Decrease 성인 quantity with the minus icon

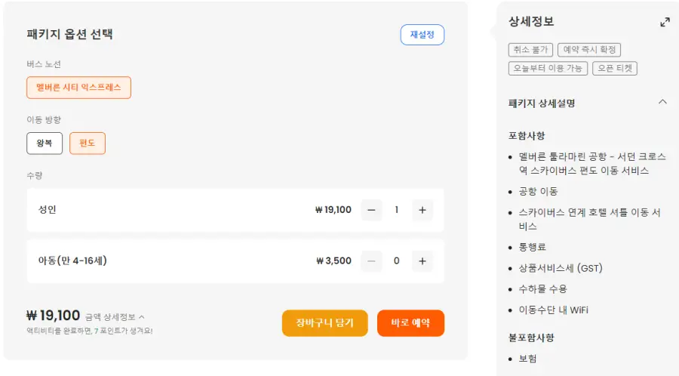(371, 210)
